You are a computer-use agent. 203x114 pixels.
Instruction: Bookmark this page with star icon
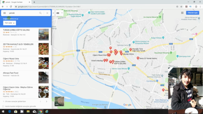(181, 7)
